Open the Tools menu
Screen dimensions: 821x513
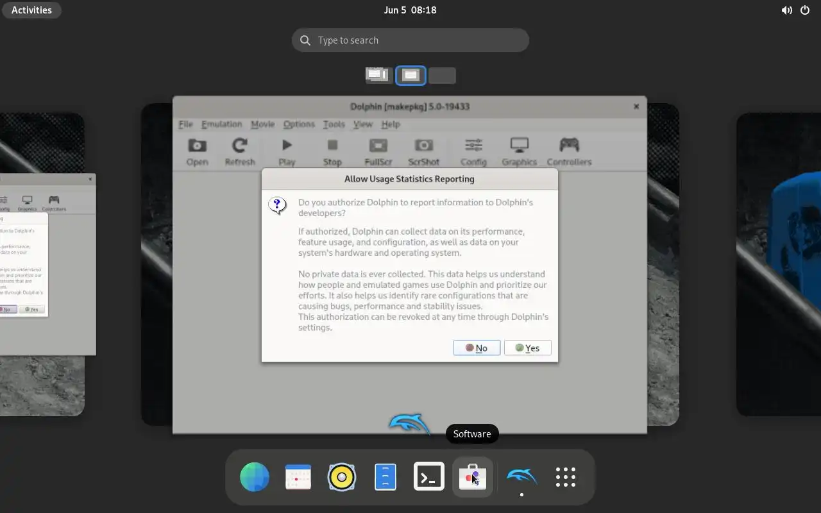[x=334, y=124]
